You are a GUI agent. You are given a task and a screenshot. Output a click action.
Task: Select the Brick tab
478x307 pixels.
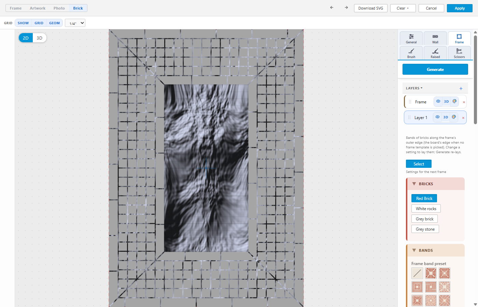[78, 8]
